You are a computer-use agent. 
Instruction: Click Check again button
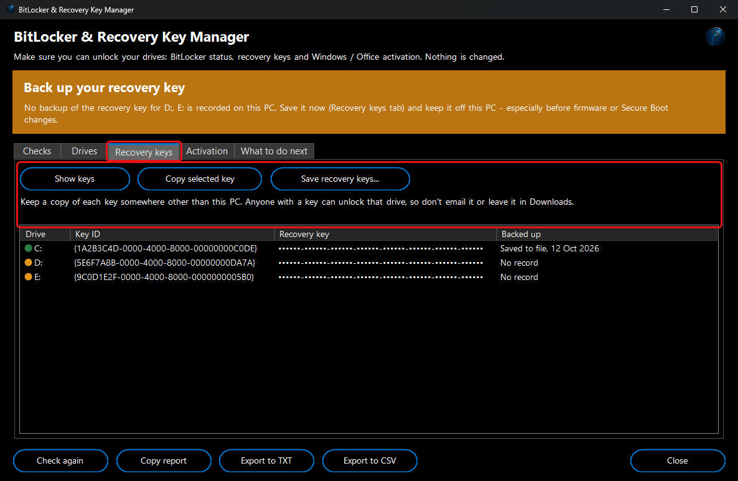click(60, 460)
